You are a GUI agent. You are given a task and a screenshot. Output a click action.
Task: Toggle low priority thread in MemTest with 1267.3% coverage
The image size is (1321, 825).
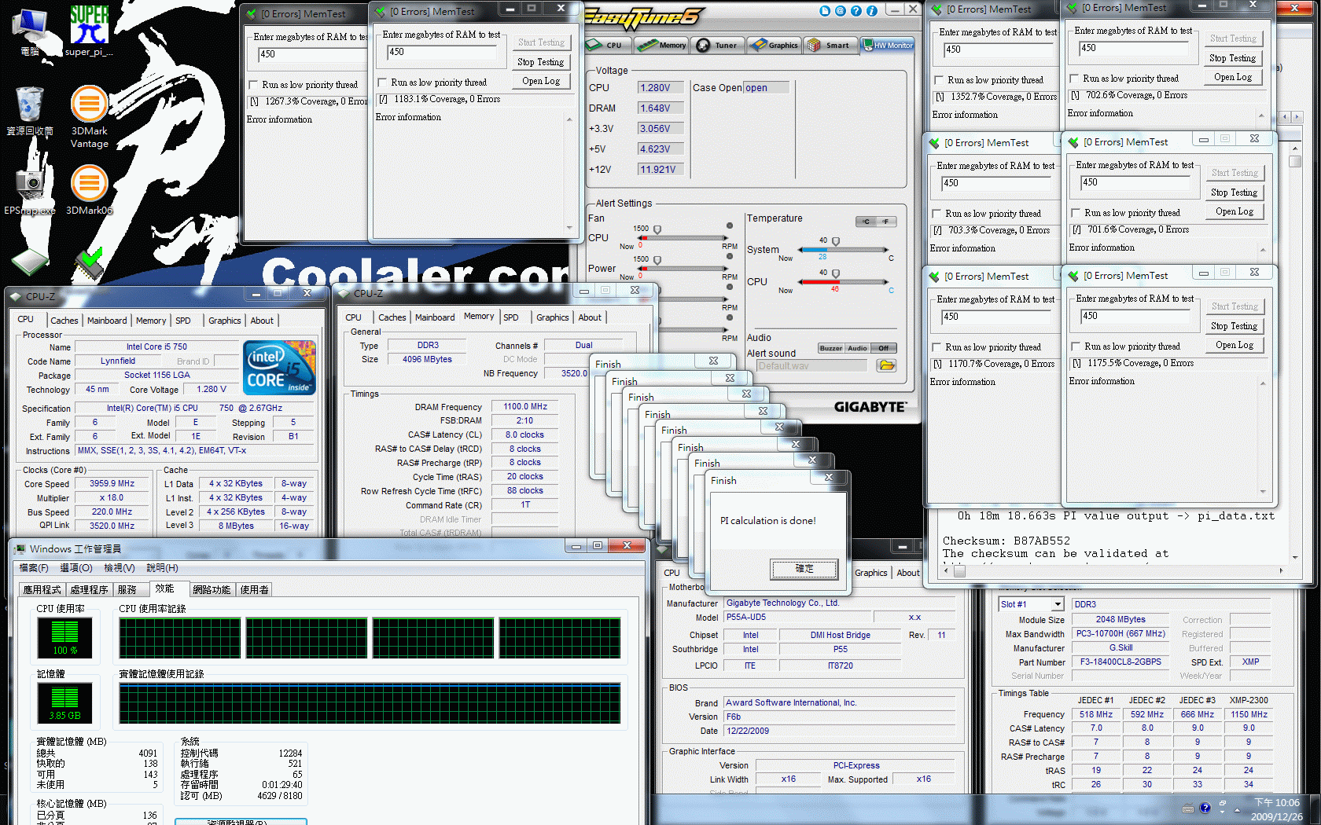(x=253, y=85)
